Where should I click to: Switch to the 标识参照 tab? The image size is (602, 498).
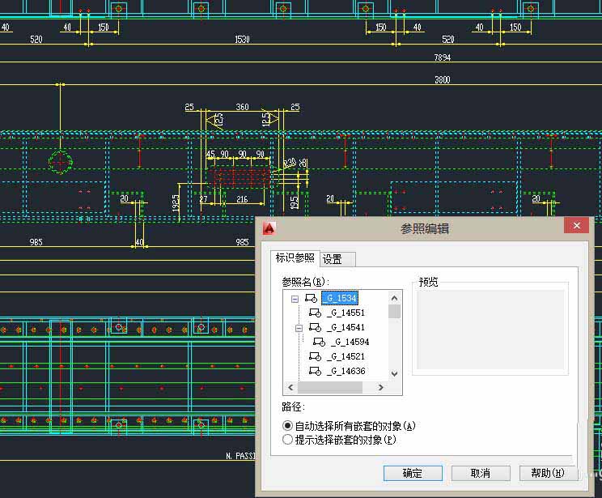coord(295,258)
